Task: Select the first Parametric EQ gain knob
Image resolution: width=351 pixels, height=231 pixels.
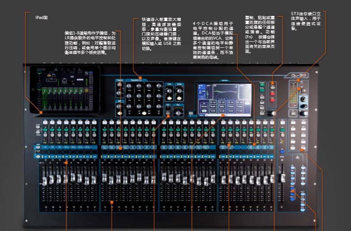Action: click(x=129, y=86)
